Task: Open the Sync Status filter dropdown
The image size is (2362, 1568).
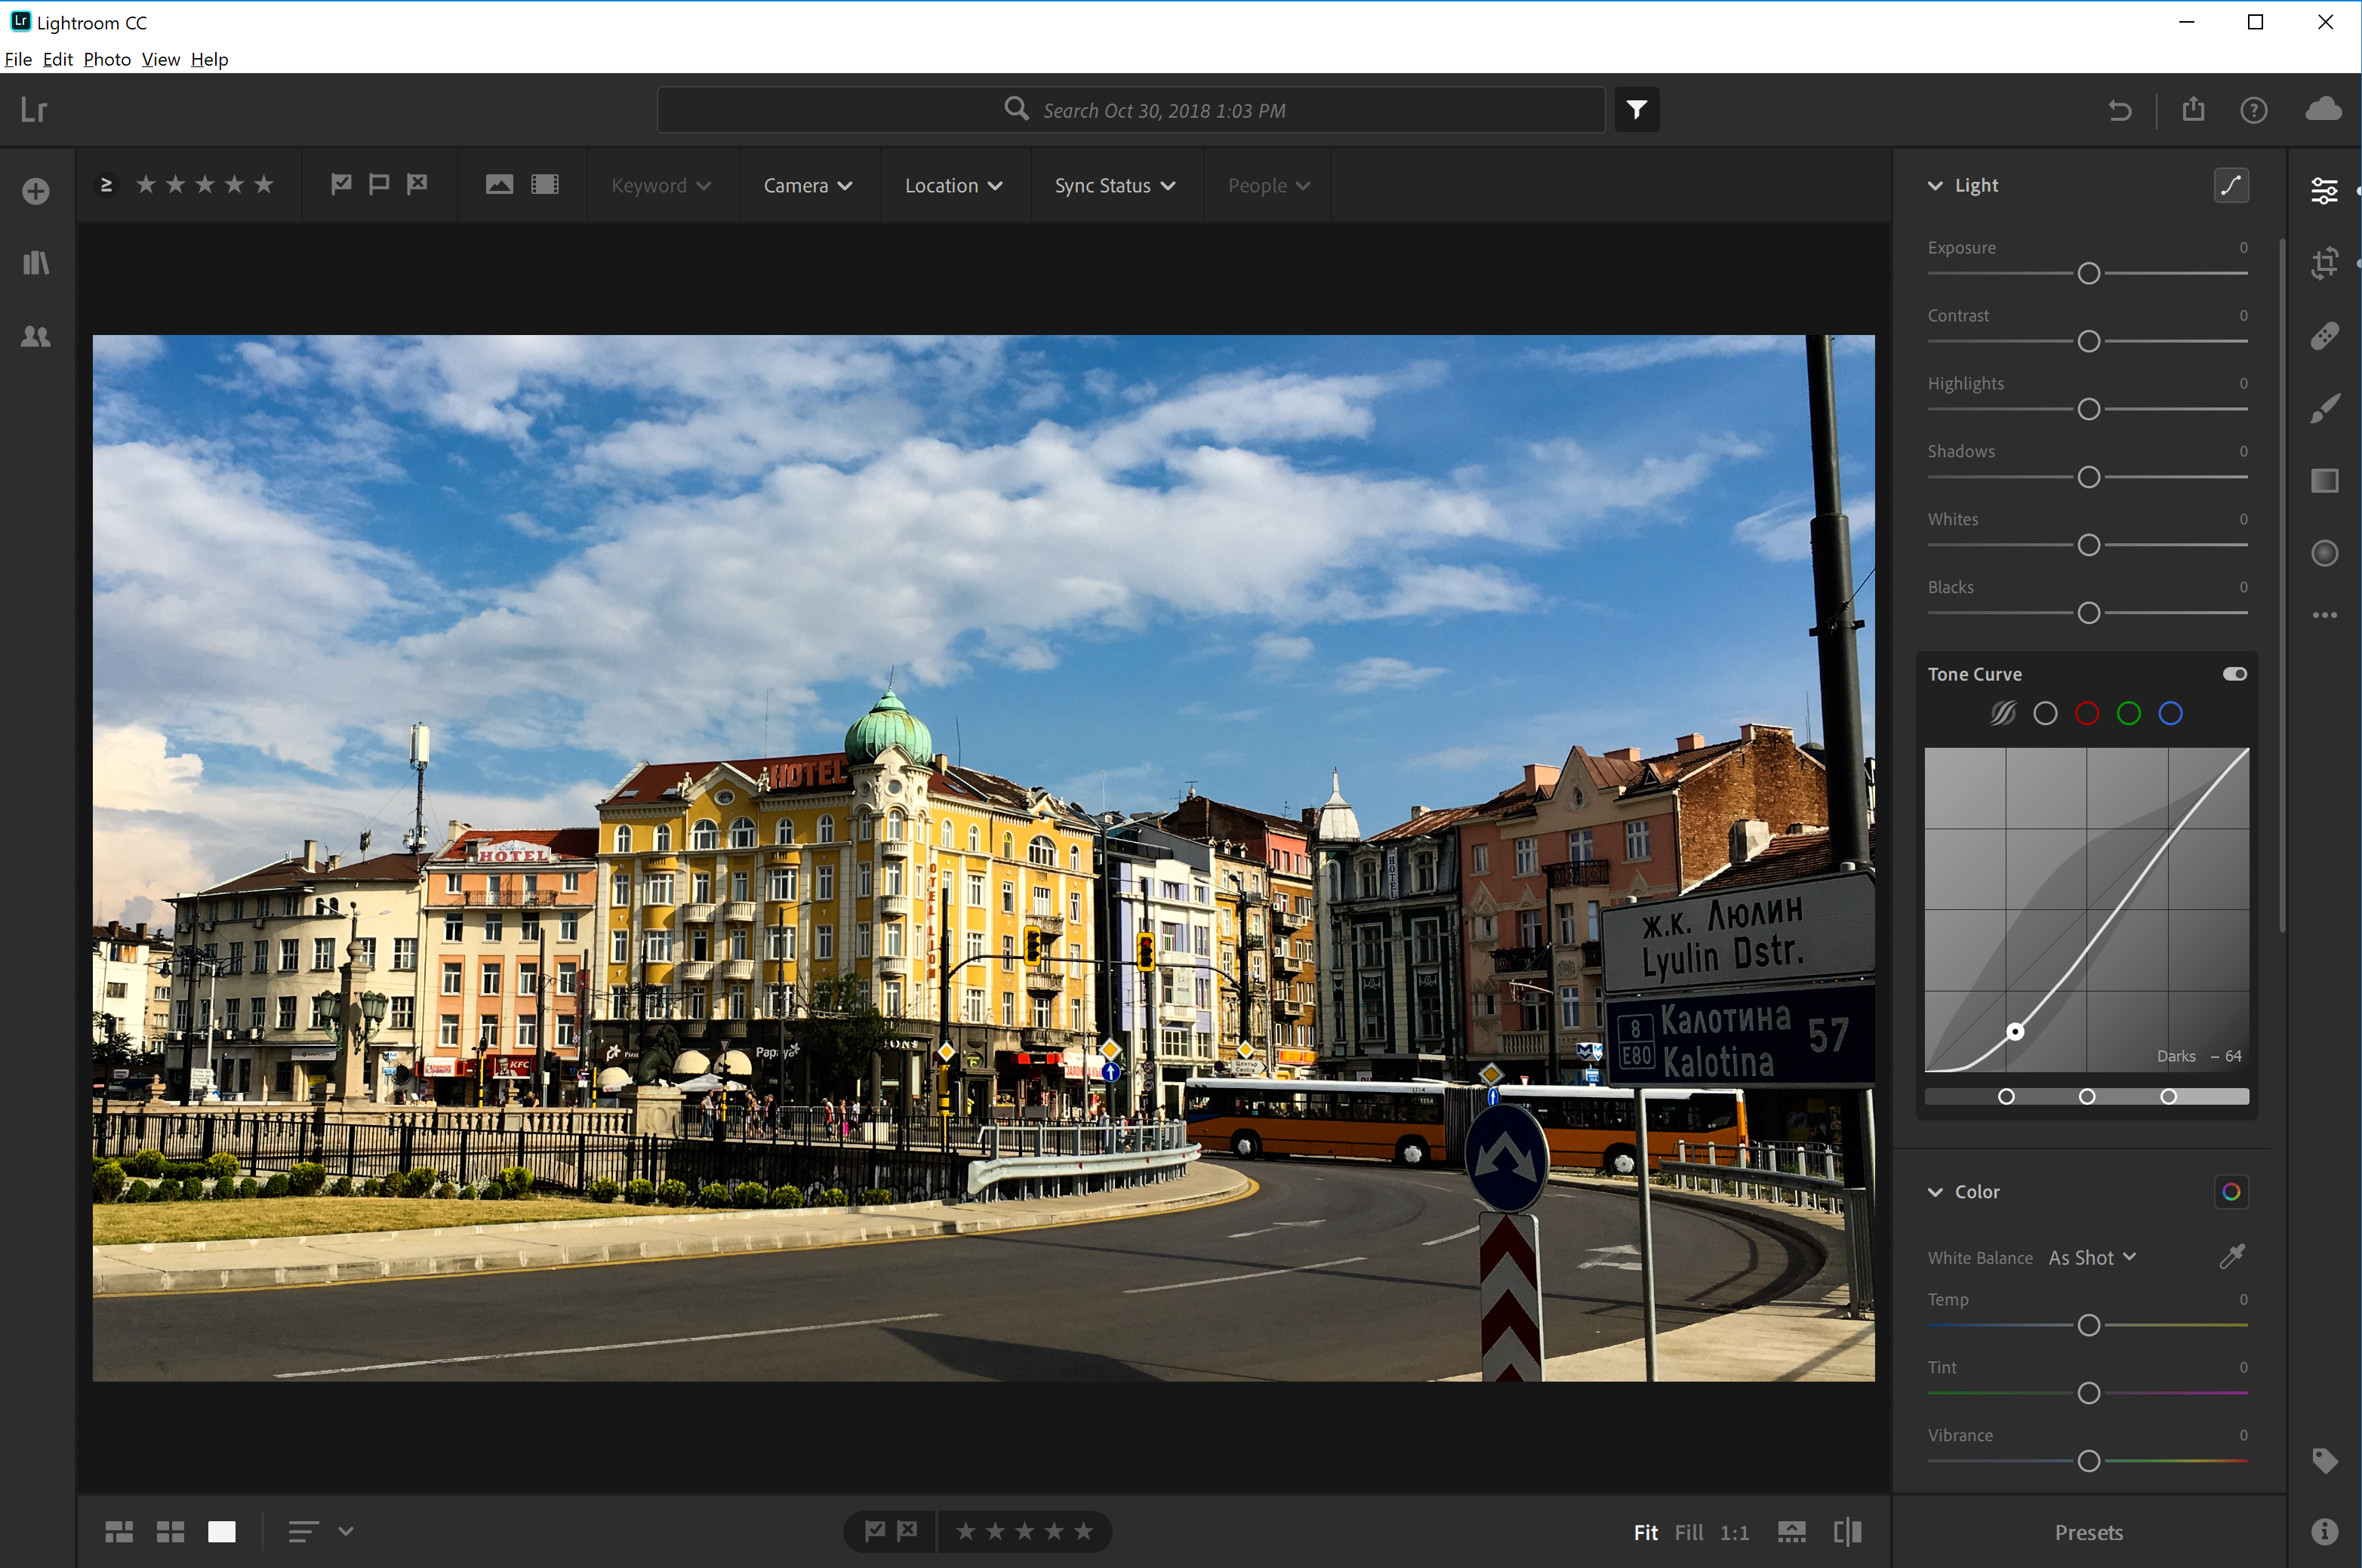Action: point(1113,184)
